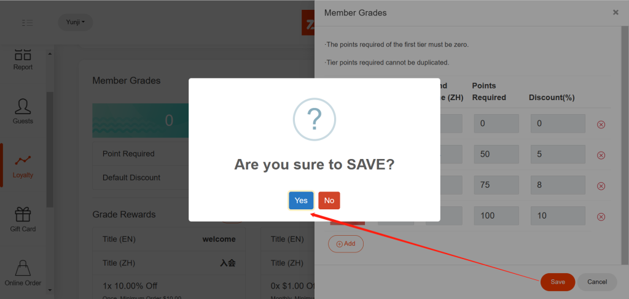This screenshot has width=629, height=299.
Task: Open the Yunji account dropdown
Action: (x=76, y=23)
